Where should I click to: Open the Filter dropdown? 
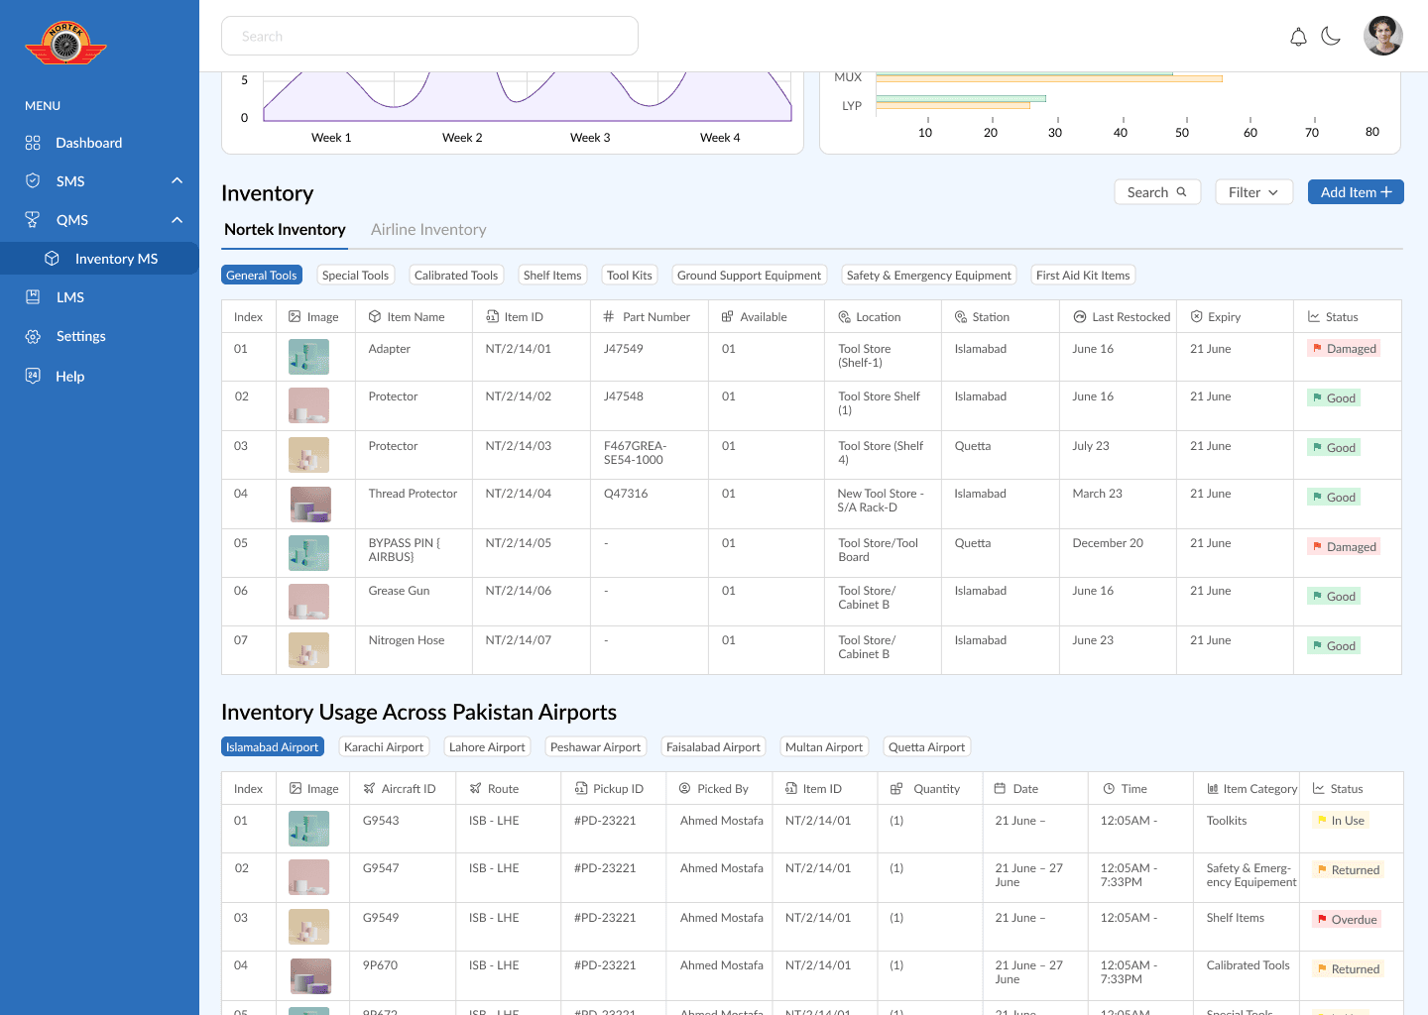(x=1253, y=192)
